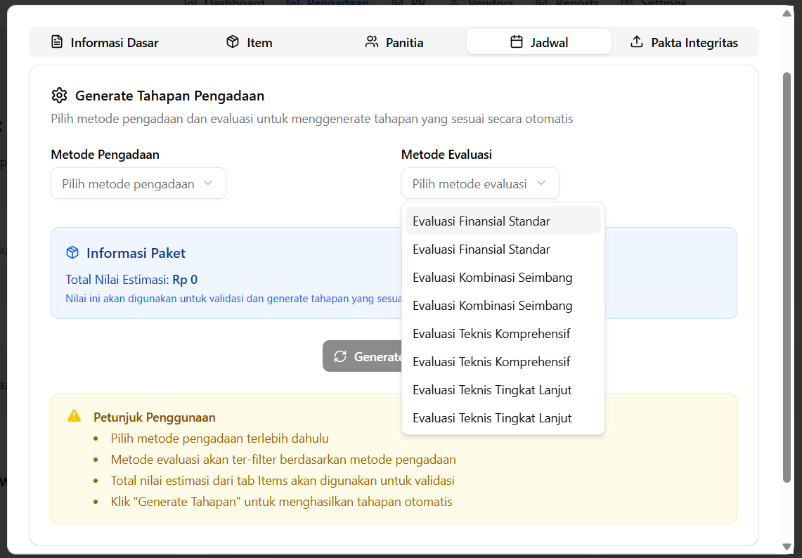Open the Pengadaan navigation link

click(327, 4)
